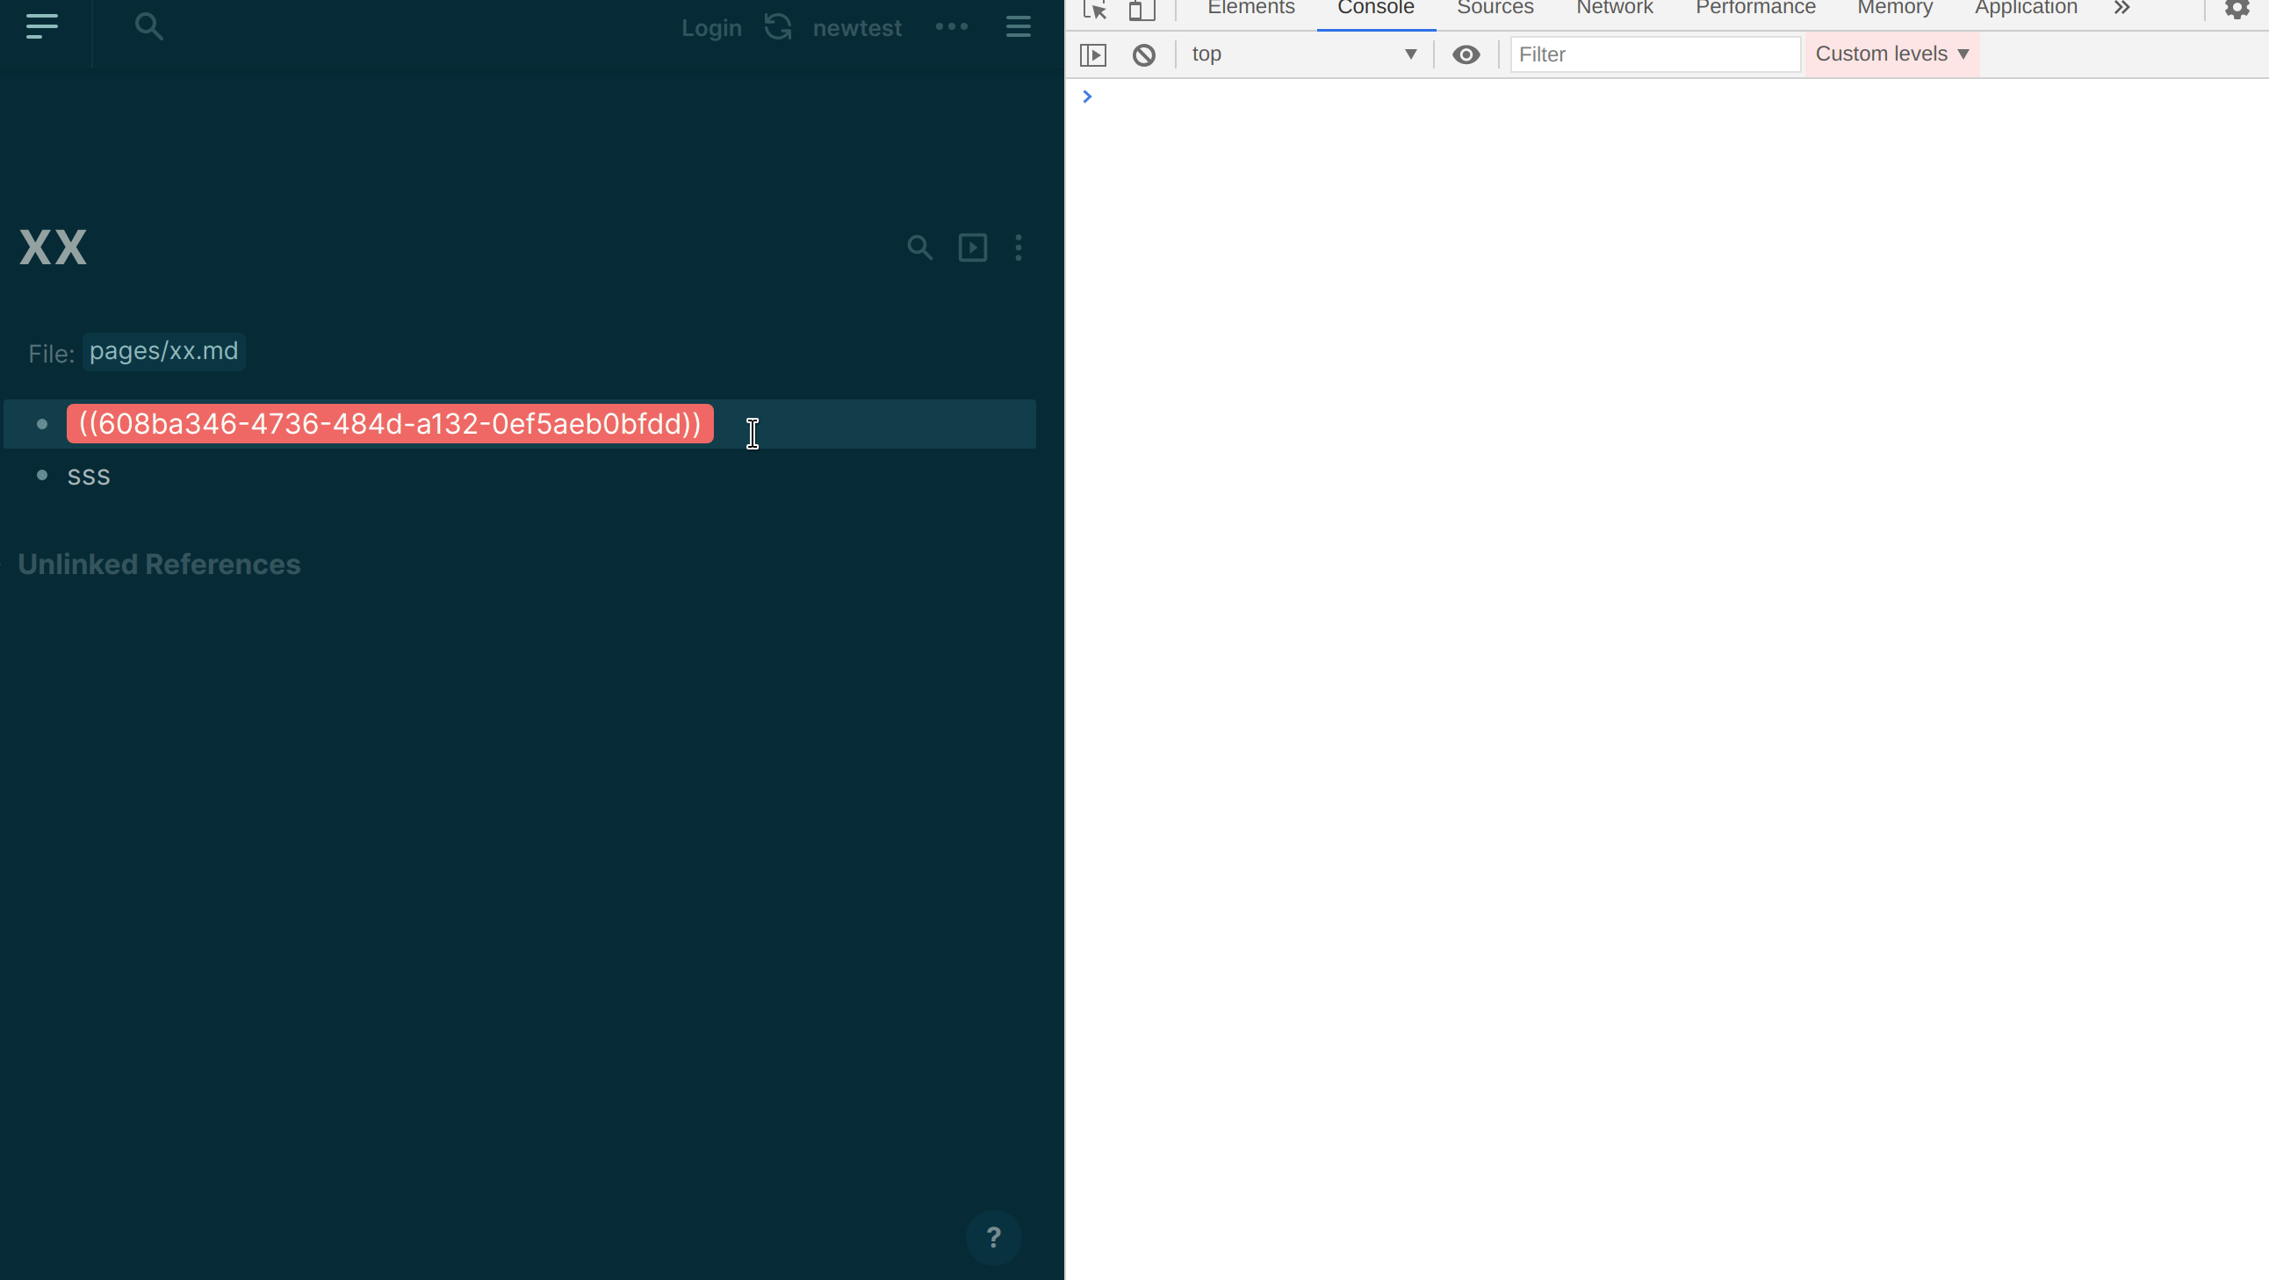Click the search magnifier in the top bar
Screen dimensions: 2269x1280
coord(148,26)
